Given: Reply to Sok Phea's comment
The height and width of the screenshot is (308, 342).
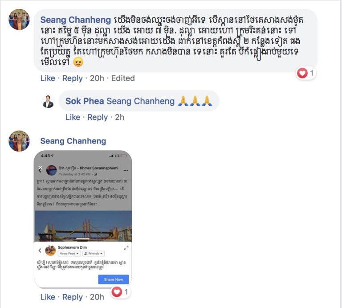Looking at the screenshot, I should (98, 117).
